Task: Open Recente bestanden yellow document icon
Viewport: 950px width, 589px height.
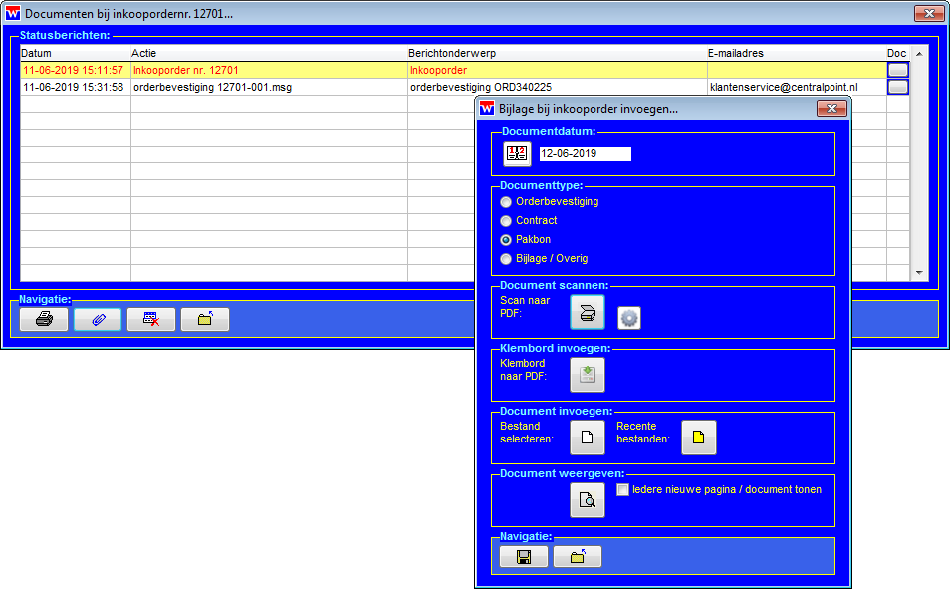Action: click(x=699, y=437)
